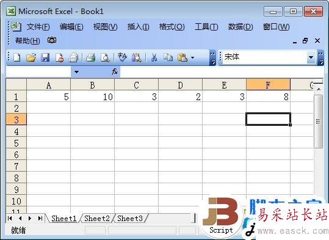Screen dimensions: 329x240
Task: Open the 插入(I) menu
Action: pos(139,27)
